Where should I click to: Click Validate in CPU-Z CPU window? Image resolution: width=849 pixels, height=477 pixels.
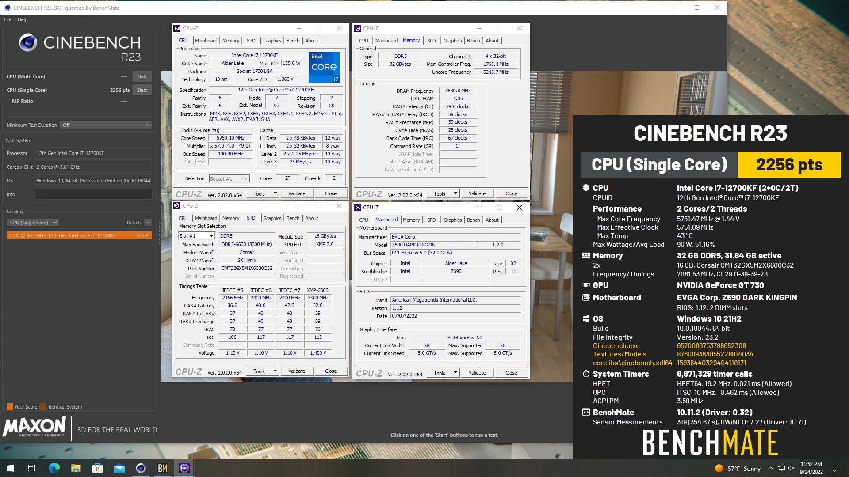(297, 193)
